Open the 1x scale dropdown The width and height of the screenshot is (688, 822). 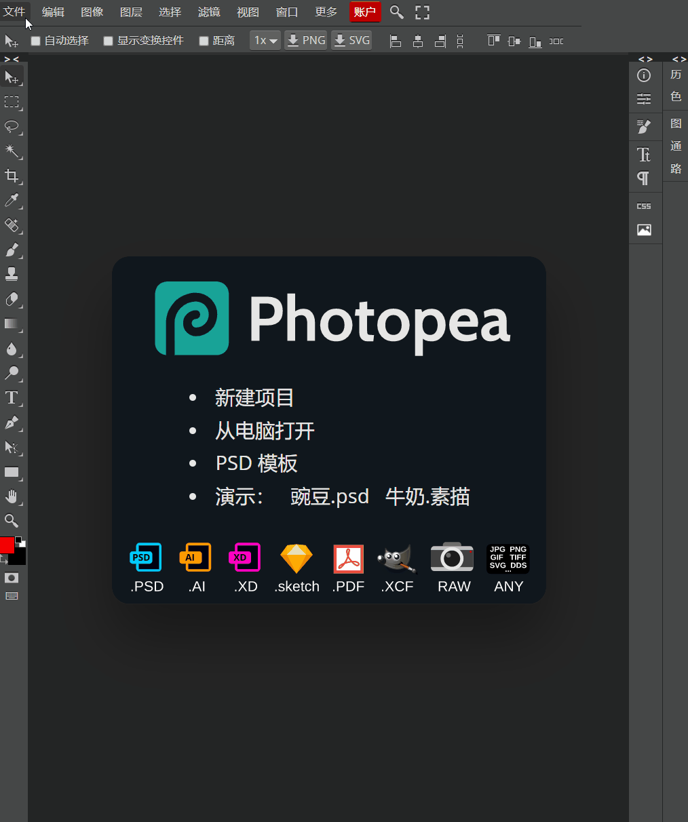pos(265,41)
